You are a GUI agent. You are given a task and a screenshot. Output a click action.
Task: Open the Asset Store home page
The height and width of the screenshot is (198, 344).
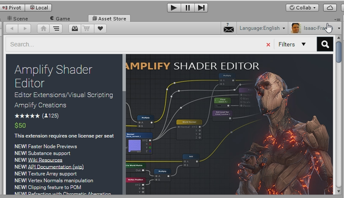pos(43,29)
